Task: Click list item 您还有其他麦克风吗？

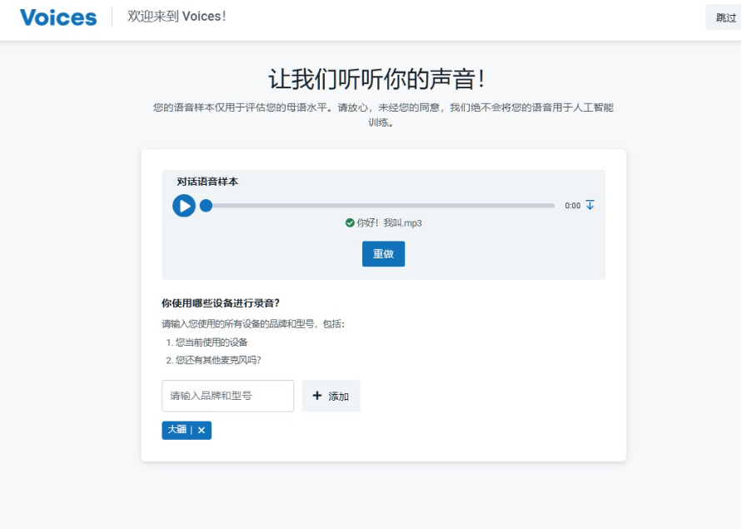Action: point(218,361)
